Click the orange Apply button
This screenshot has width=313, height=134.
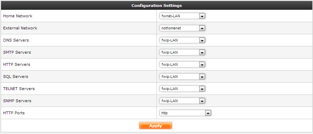pos(155,126)
